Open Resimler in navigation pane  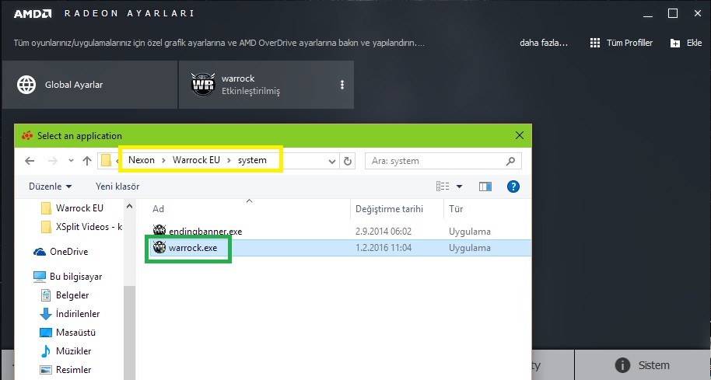[66, 370]
